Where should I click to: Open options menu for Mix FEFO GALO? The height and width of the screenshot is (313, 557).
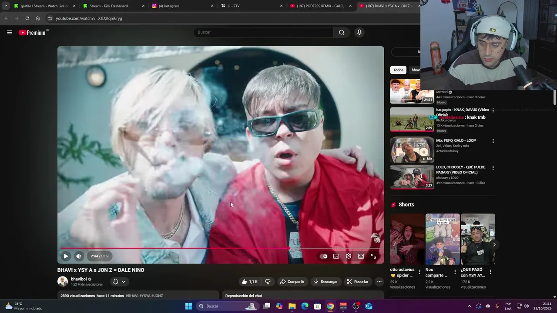tap(493, 141)
